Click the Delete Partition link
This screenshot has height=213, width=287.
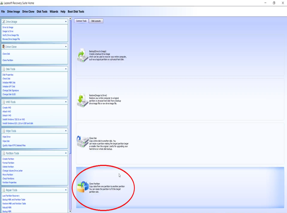(8, 167)
